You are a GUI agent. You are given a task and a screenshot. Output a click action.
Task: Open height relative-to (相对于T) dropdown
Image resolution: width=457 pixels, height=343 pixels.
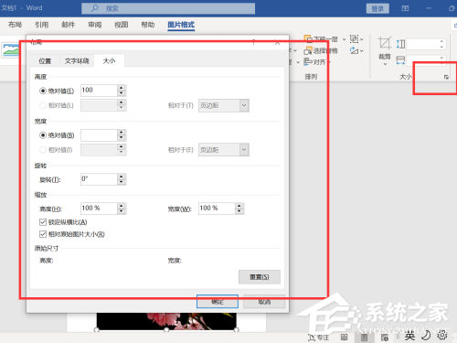[224, 105]
